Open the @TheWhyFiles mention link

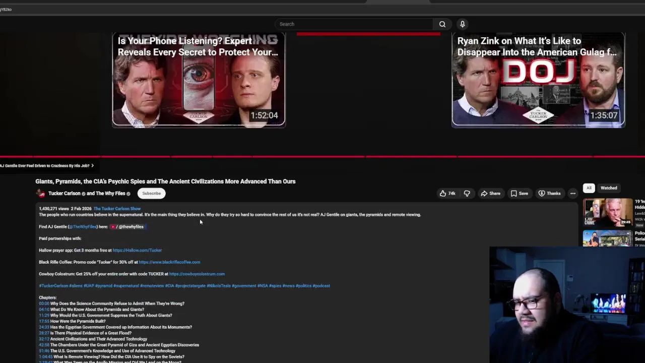point(83,227)
